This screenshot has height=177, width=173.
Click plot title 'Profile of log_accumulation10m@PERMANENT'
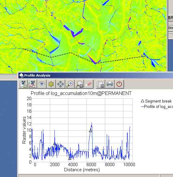click(x=81, y=93)
